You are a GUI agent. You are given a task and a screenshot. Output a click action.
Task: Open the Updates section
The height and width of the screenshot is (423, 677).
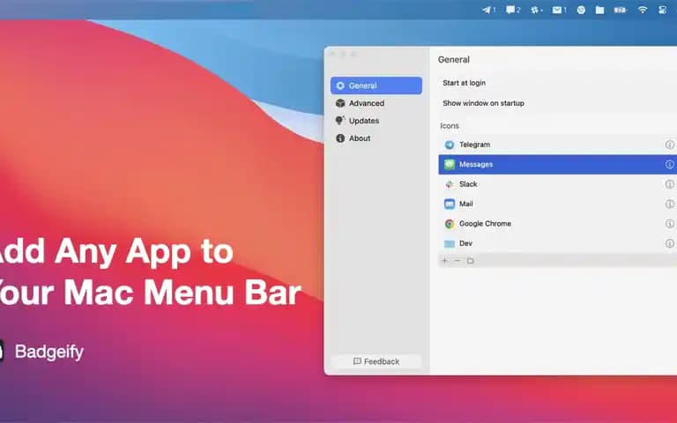376,121
